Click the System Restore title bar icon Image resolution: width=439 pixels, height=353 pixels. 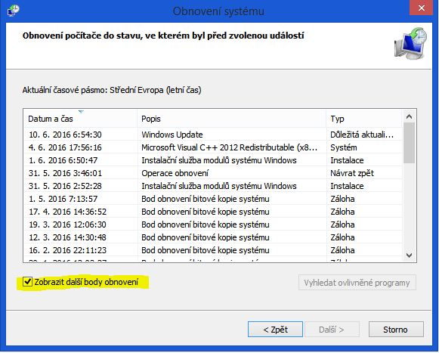(13, 11)
